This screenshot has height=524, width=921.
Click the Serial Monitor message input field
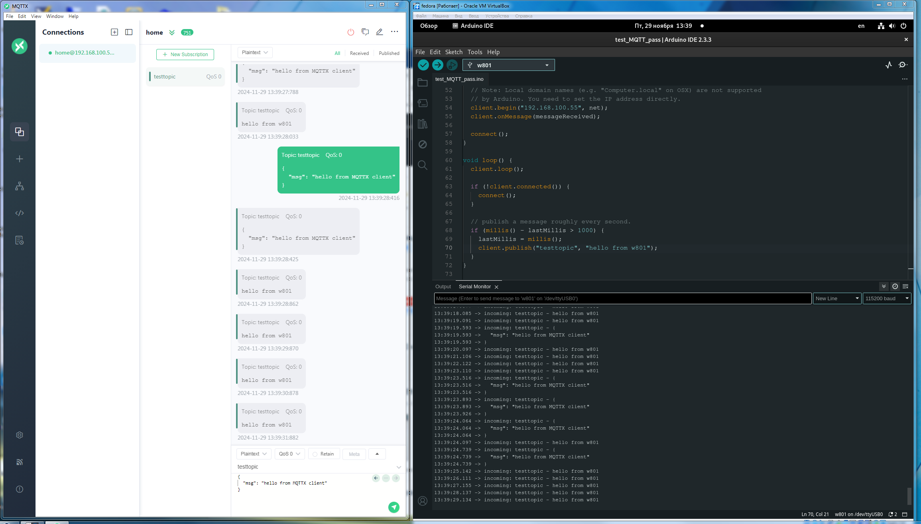pyautogui.click(x=623, y=299)
